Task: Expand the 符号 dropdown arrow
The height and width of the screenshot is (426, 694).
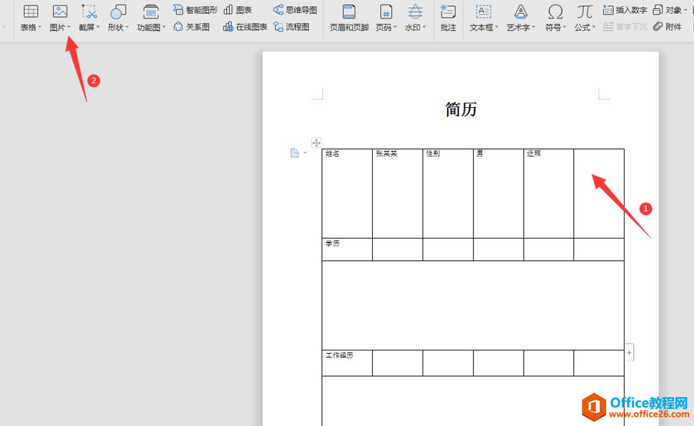Action: point(564,27)
